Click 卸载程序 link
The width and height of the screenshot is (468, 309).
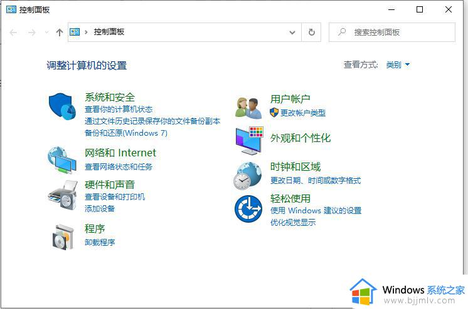coord(100,242)
